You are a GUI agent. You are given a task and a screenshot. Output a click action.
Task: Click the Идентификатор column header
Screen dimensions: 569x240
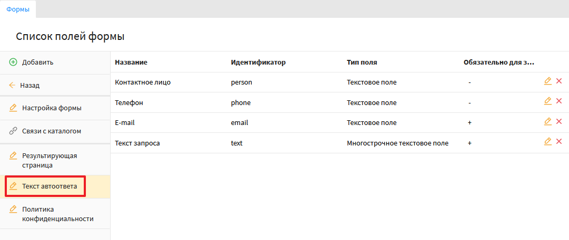(258, 62)
